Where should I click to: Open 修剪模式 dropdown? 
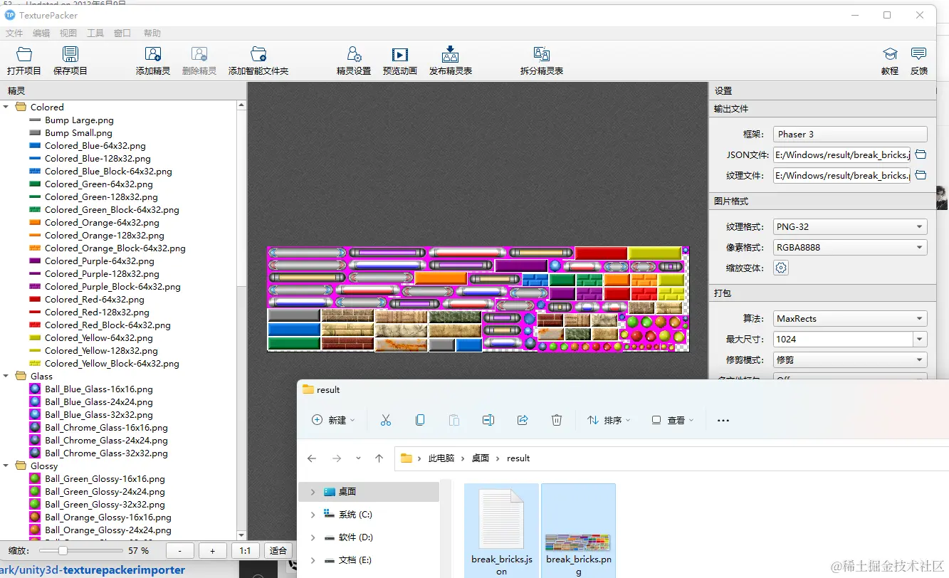[x=850, y=360]
